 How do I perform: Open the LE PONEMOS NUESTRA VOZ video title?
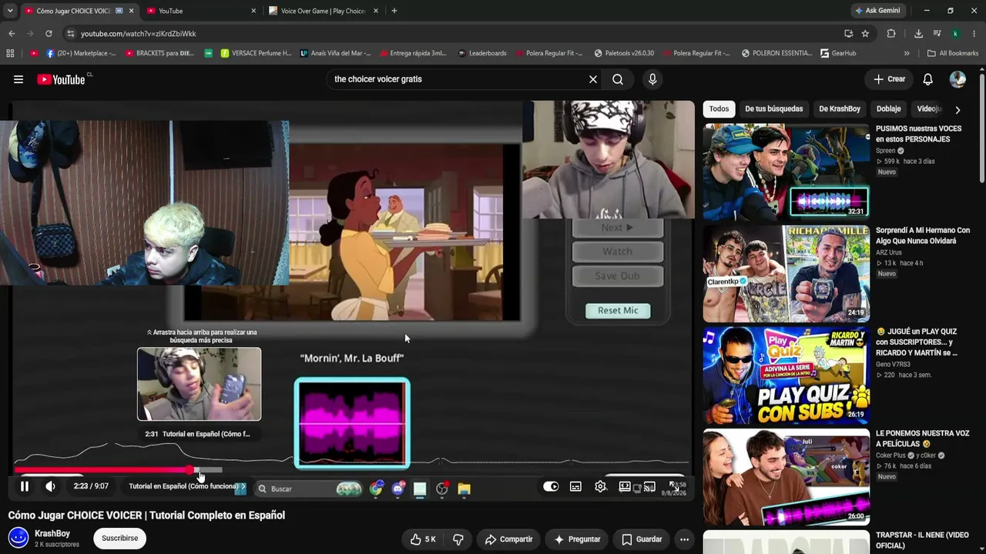coord(923,439)
